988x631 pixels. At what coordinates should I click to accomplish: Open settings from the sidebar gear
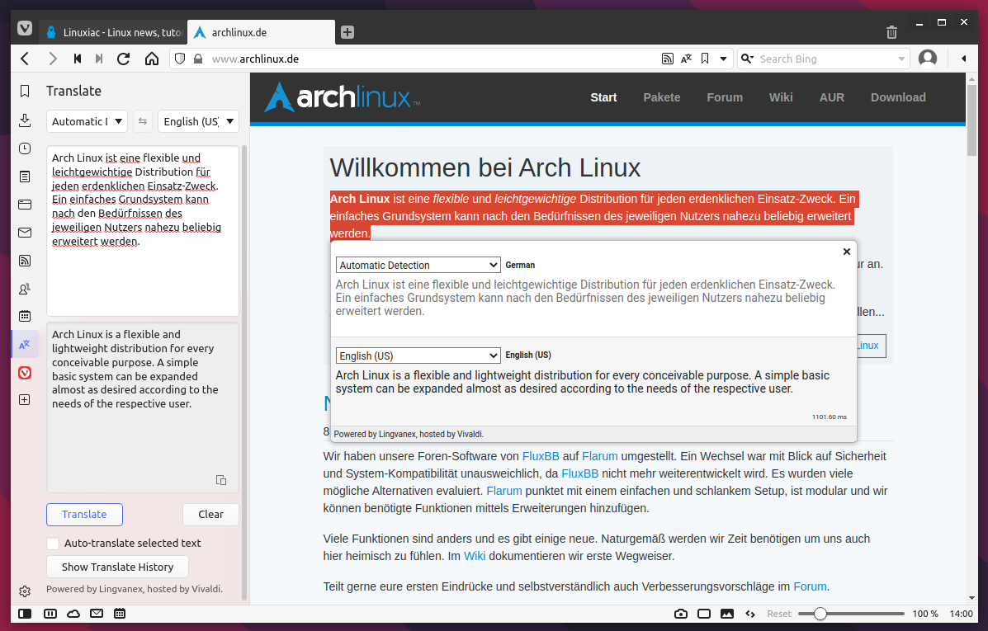[x=25, y=591]
